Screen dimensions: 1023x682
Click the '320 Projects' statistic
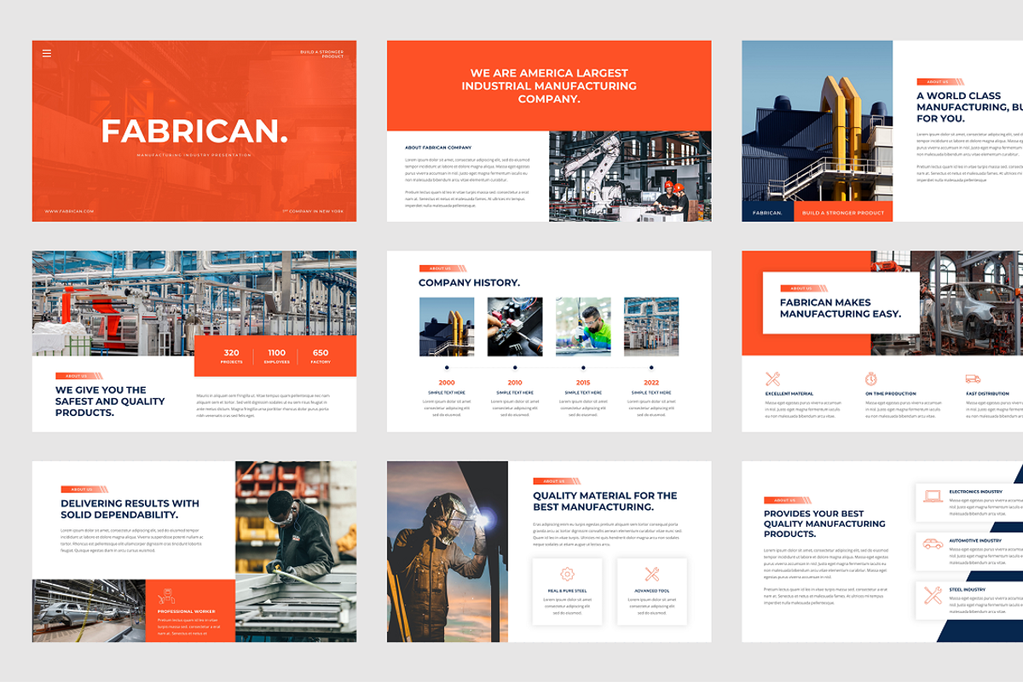[x=232, y=356]
